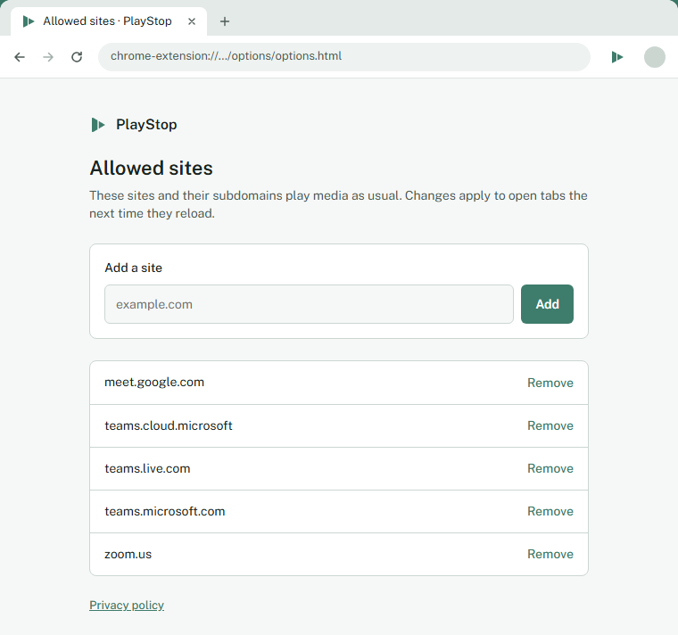Screen dimensions: 678x635
Task: Click the Add a site label
Action: point(133,268)
